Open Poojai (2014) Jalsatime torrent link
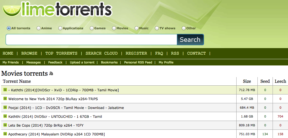This screenshot has height=138, width=288. pyautogui.click(x=66, y=108)
